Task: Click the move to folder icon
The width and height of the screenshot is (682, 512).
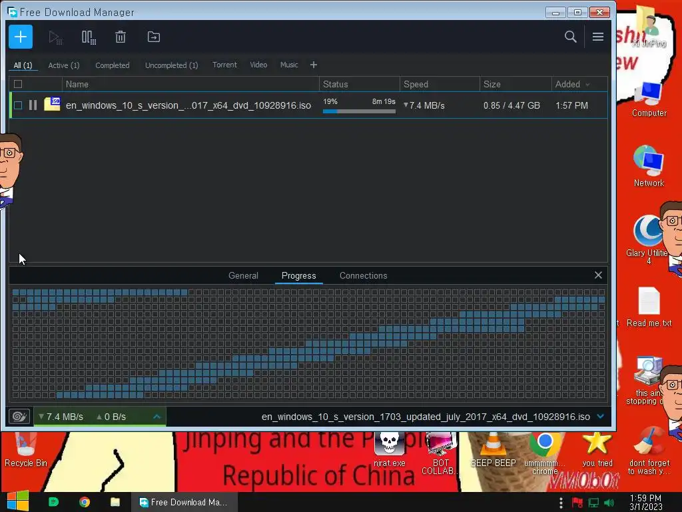Action: click(154, 37)
